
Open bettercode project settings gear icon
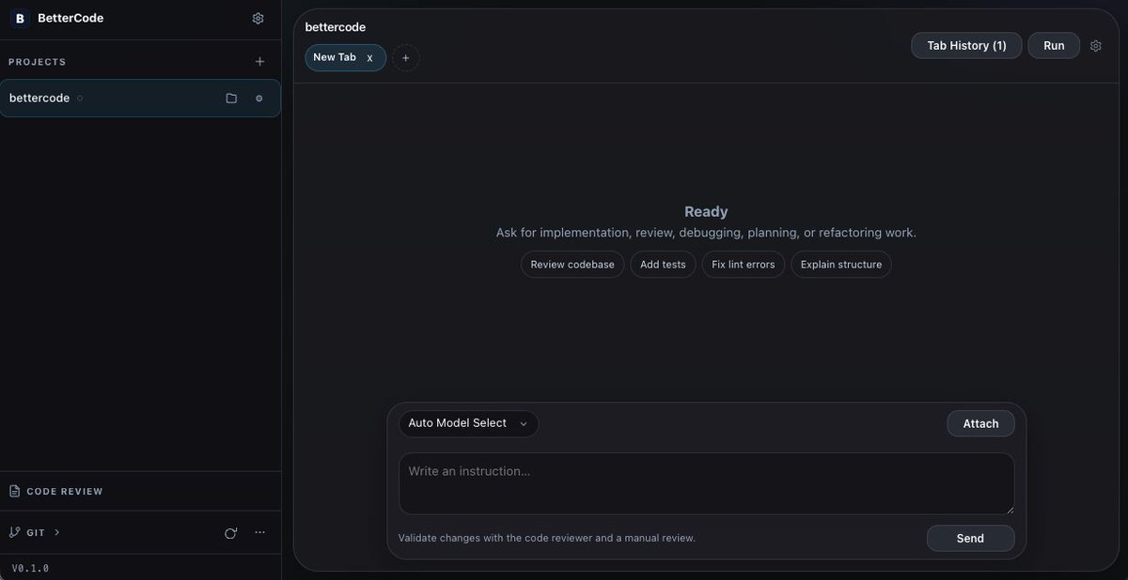259,98
